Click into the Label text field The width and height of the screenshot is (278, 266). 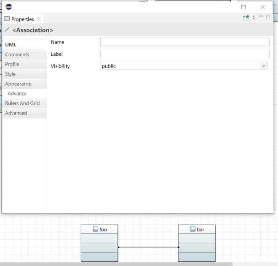[x=185, y=54]
